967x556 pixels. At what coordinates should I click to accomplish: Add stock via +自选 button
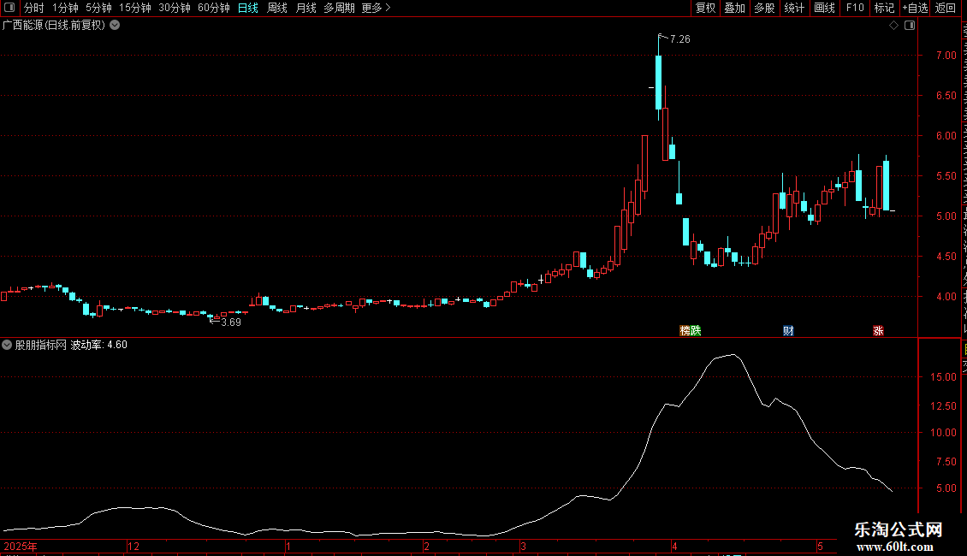pos(915,8)
